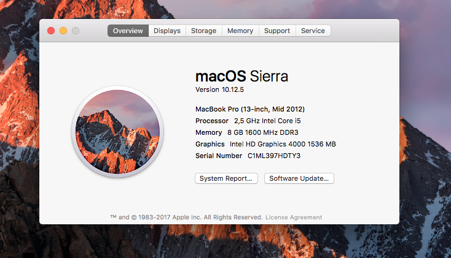Image resolution: width=451 pixels, height=258 pixels.
Task: Click the greyed-out zoom window button
Action: [x=76, y=31]
